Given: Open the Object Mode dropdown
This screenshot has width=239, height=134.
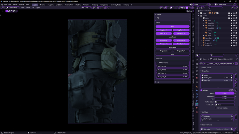Looking at the screenshot, I should pyautogui.click(x=13, y=8).
